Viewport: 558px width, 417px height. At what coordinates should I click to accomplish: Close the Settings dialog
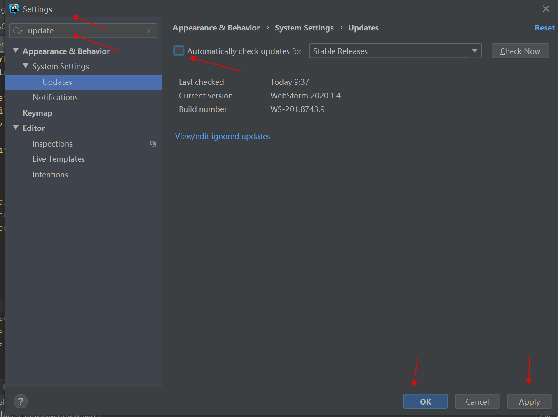(546, 9)
